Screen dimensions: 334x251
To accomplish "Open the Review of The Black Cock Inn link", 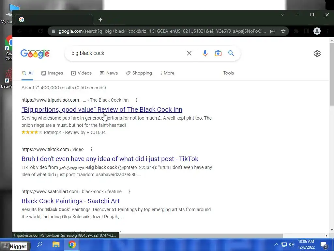I will [x=102, y=109].
